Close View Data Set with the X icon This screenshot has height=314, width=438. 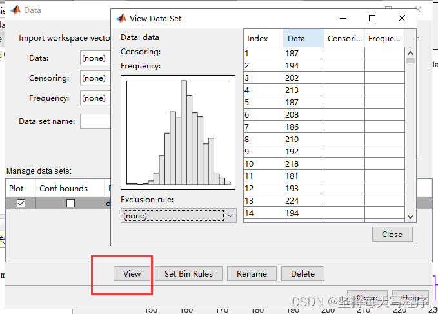pyautogui.click(x=402, y=18)
